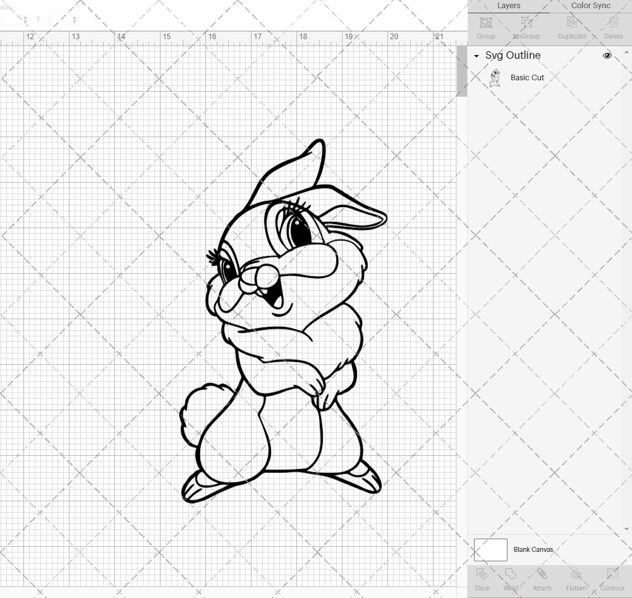632x598 pixels.
Task: Switch to the Layers tab
Action: point(508,6)
